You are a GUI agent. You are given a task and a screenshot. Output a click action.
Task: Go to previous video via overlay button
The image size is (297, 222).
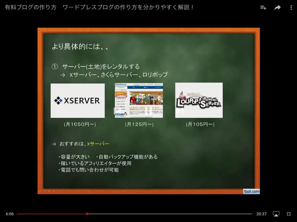click(117, 111)
